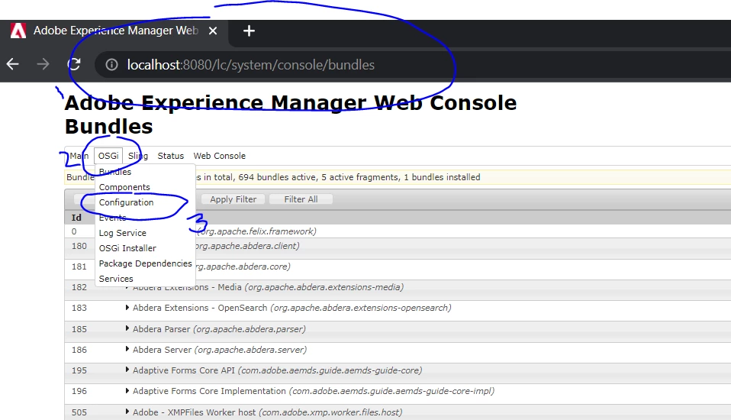
Task: Open the Adaptive Forms Core Implementation link
Action: coord(209,391)
